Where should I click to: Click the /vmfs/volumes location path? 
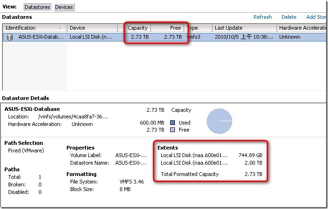(x=73, y=117)
